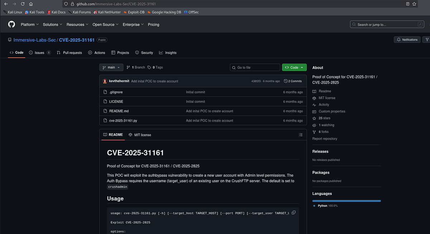Click the Python language bar

click(x=347, y=201)
